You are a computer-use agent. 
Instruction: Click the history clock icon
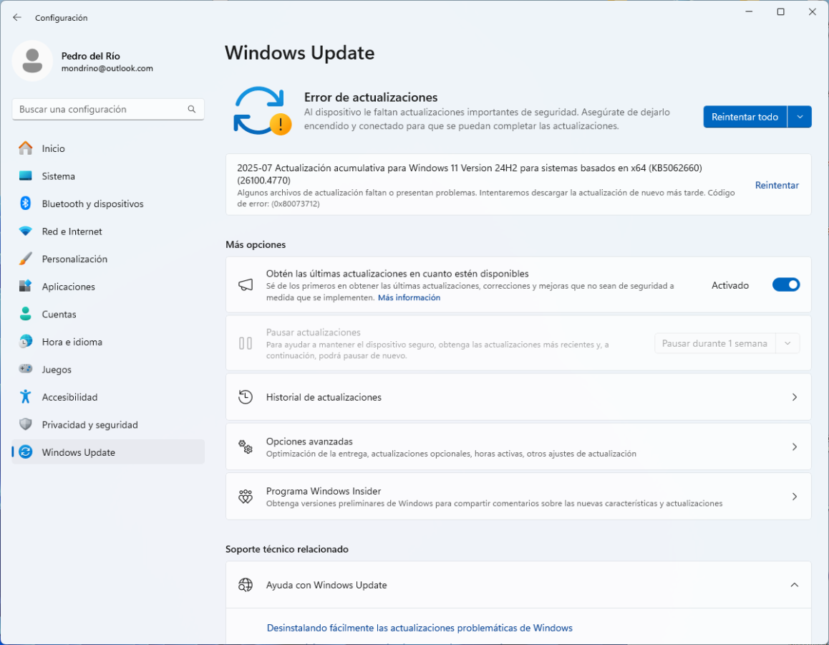(x=246, y=397)
